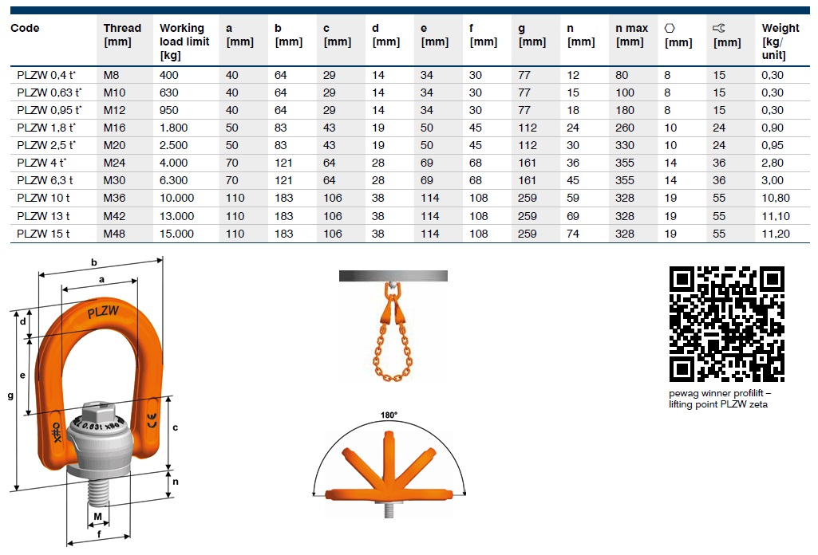Select the working load limit value '400'
Screen dimensions: 818x555
click(x=169, y=75)
